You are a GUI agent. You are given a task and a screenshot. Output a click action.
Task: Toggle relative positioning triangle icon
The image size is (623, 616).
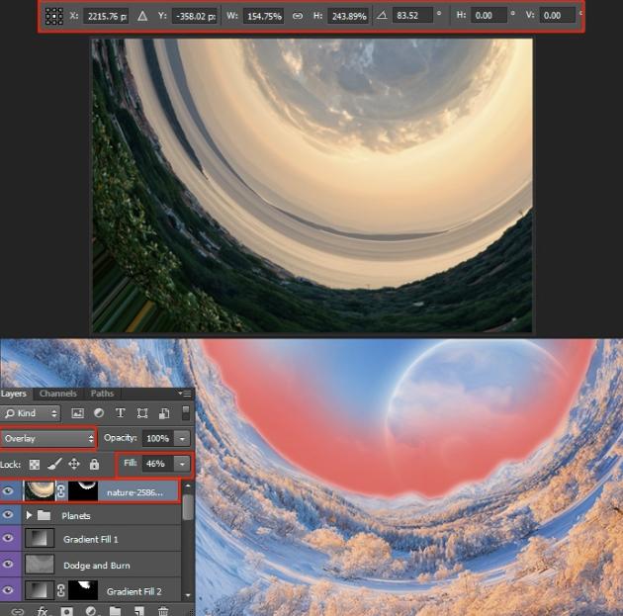142,16
